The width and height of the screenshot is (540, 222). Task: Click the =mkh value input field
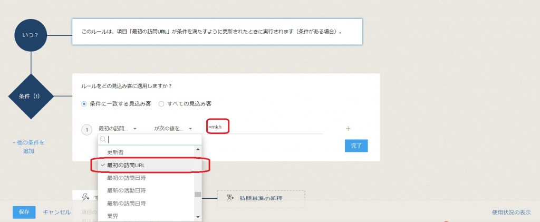(264, 128)
